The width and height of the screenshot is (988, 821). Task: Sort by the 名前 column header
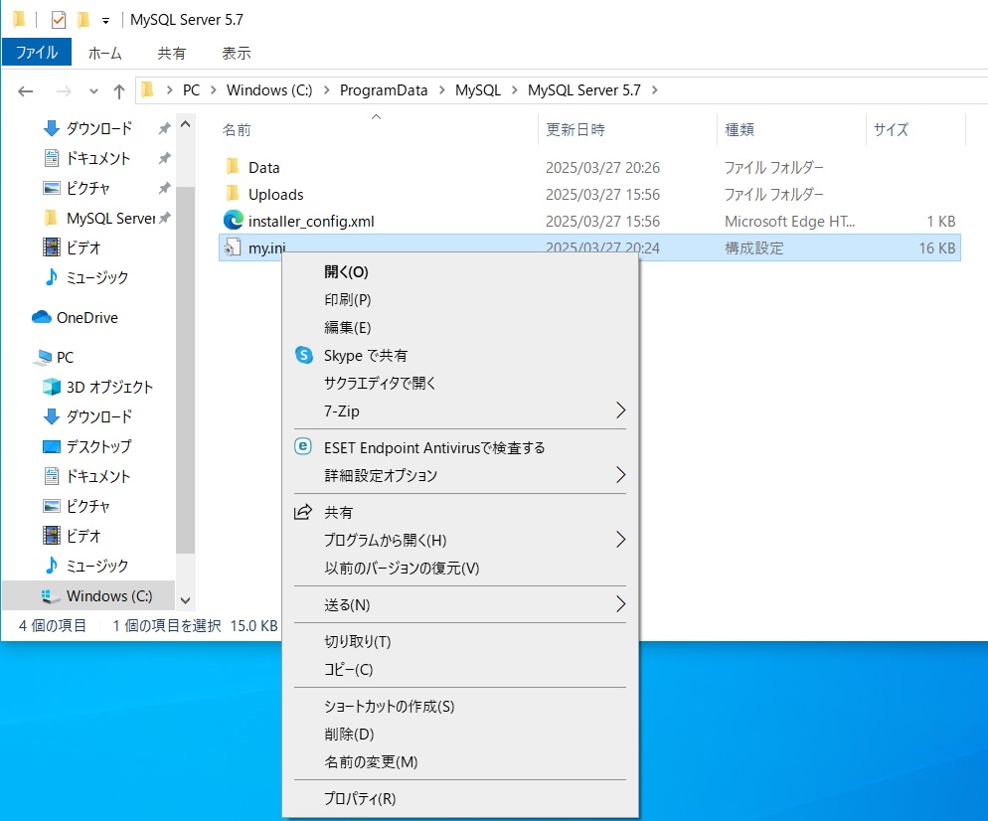(x=377, y=129)
